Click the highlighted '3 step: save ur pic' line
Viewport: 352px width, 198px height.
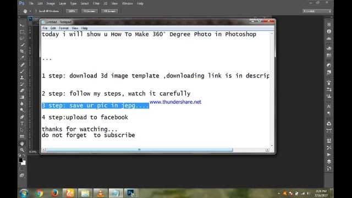(x=95, y=106)
